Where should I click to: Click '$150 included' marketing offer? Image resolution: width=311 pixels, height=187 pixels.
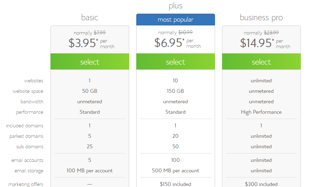175,184
